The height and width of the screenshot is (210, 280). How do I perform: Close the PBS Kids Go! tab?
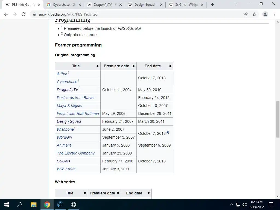coord(39,5)
